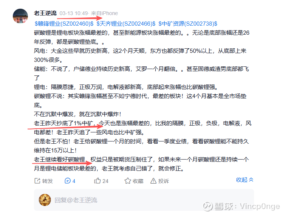
Task: Click the comment count 4
Action: coord(74,181)
